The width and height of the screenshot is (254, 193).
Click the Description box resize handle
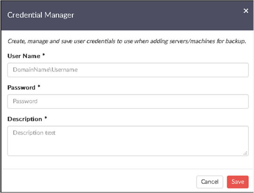246,153
